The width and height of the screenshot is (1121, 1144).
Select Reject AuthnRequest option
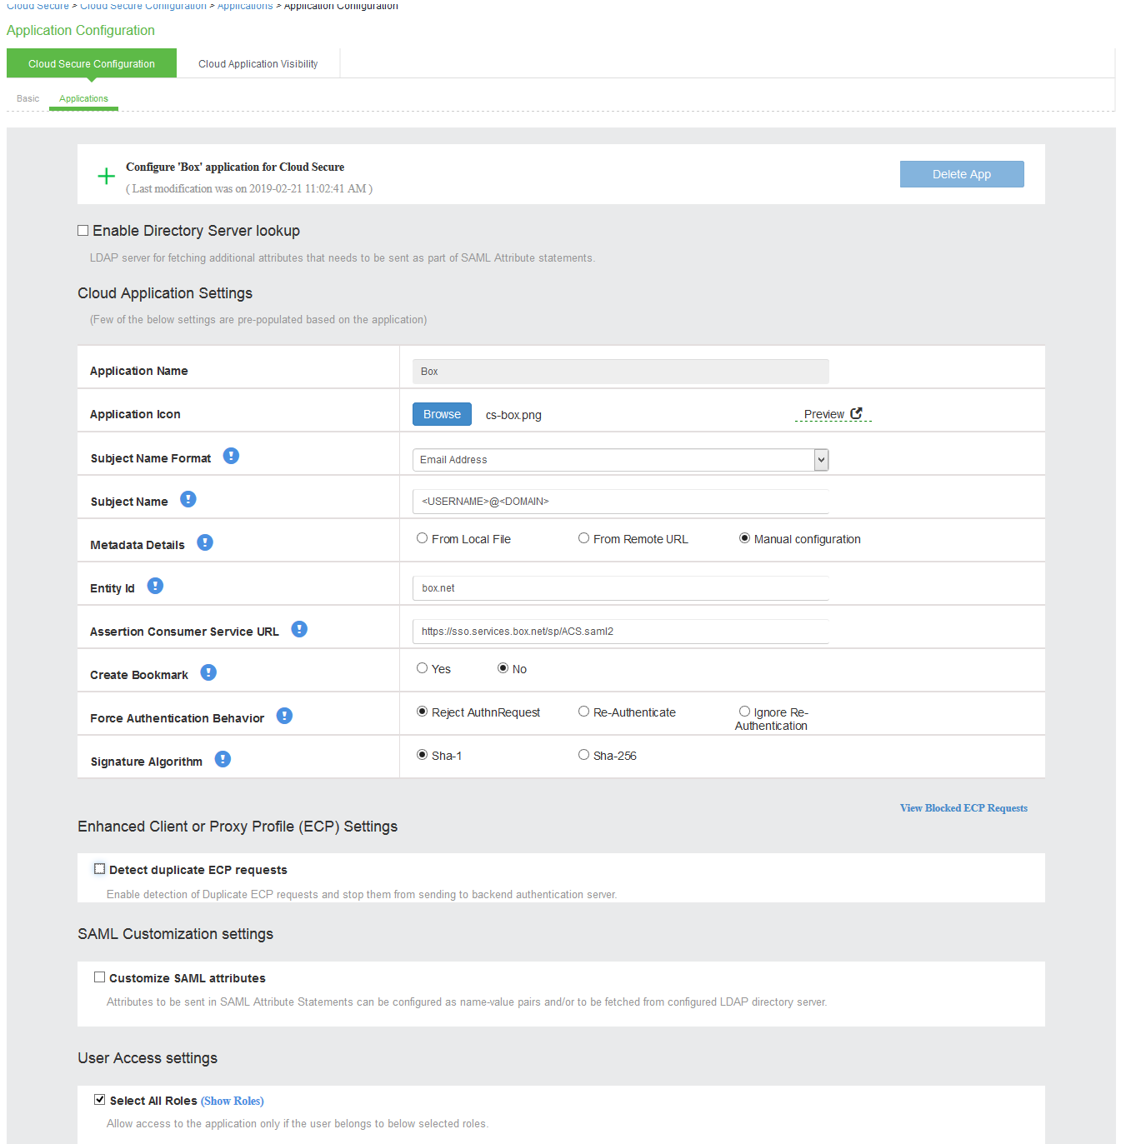(x=423, y=712)
